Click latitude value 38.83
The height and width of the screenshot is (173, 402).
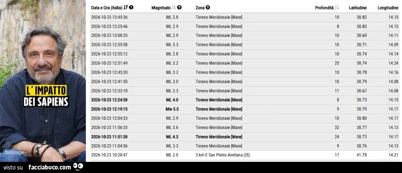point(362,27)
